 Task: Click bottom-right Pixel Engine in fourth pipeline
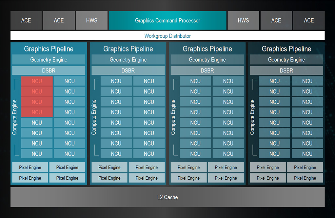click(305, 178)
